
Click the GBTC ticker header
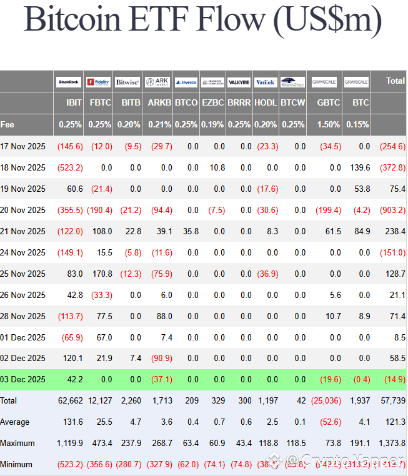tap(329, 102)
